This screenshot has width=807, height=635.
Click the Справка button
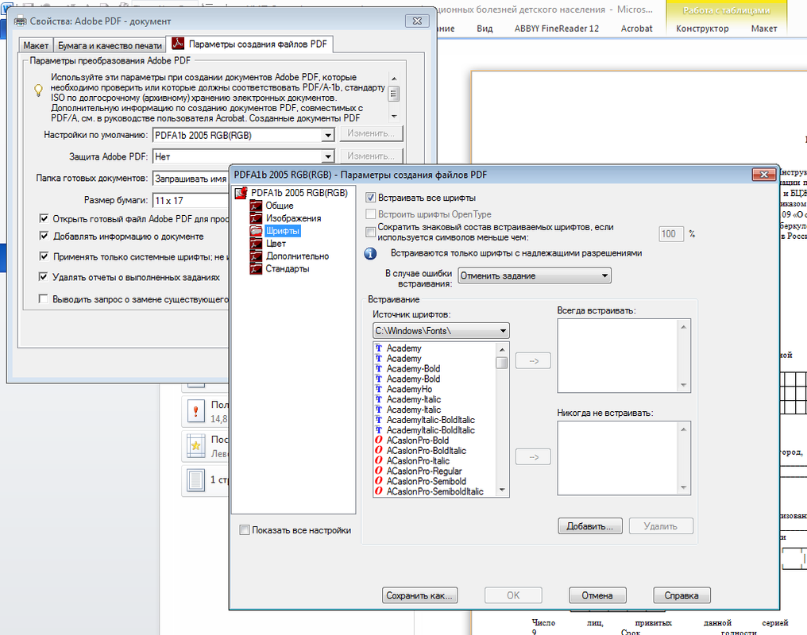682,595
